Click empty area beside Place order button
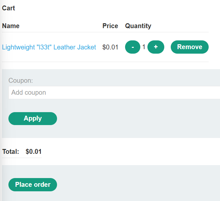 [x=130, y=185]
